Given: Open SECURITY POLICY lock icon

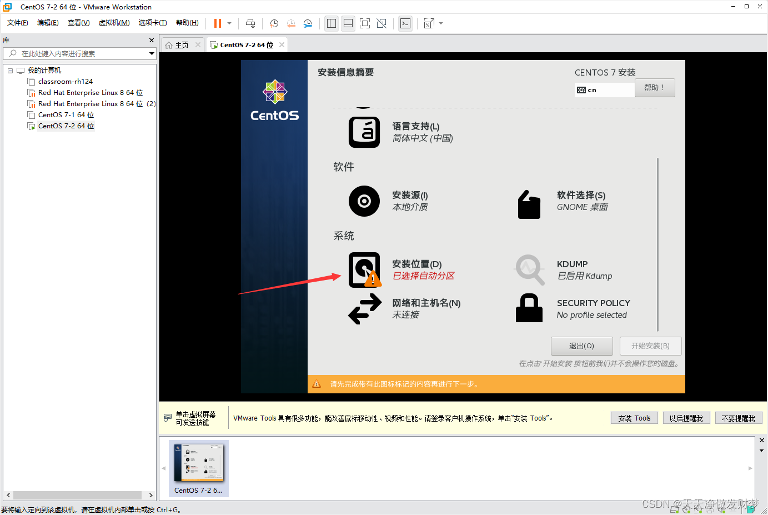Looking at the screenshot, I should [529, 308].
